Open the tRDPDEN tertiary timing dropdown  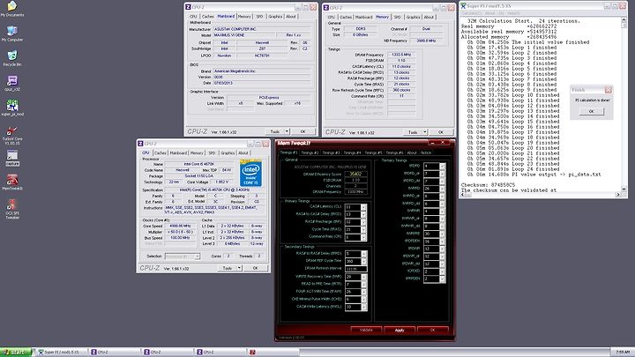coord(442,242)
